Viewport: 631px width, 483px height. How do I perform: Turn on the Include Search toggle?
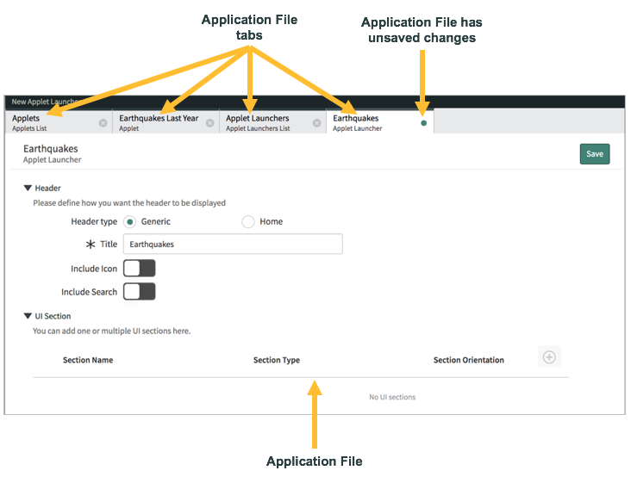click(139, 292)
